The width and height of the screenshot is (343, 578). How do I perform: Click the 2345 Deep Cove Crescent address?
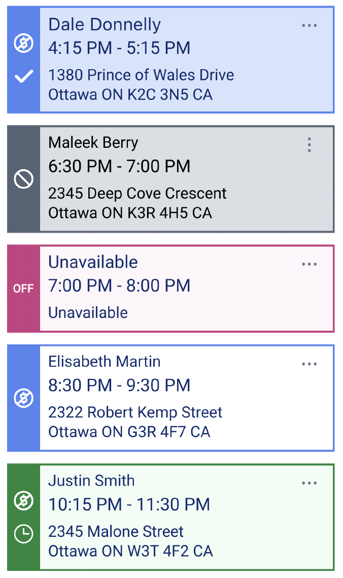pos(138,194)
